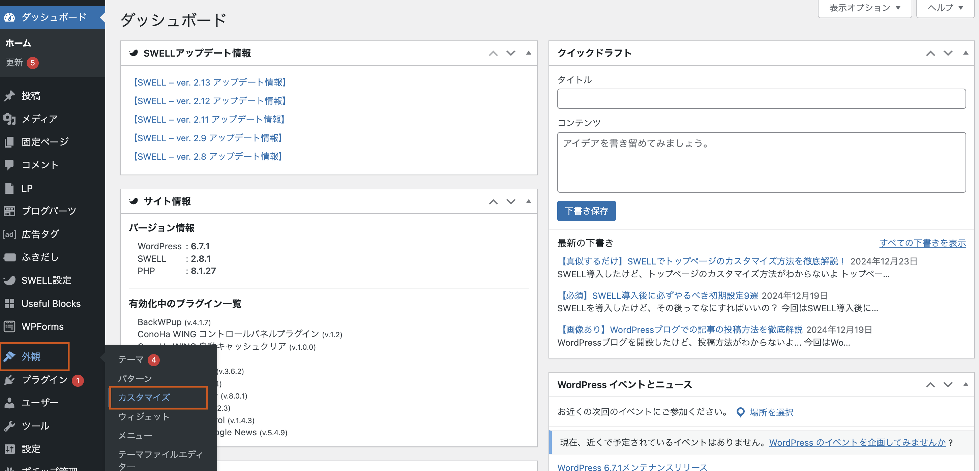Open ホーム in the sidebar
Viewport: 979px width, 471px height.
coord(18,43)
